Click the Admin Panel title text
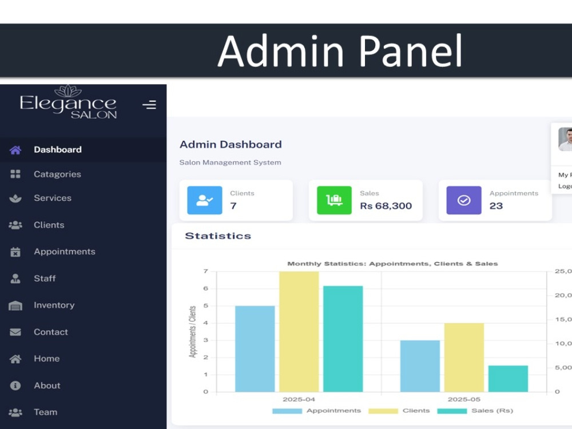The width and height of the screenshot is (572, 429). tap(340, 51)
